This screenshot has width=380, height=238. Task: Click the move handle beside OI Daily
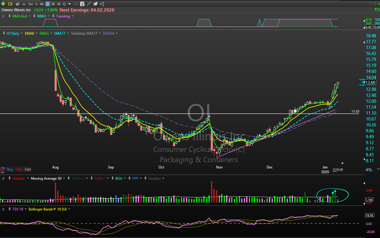4,33
